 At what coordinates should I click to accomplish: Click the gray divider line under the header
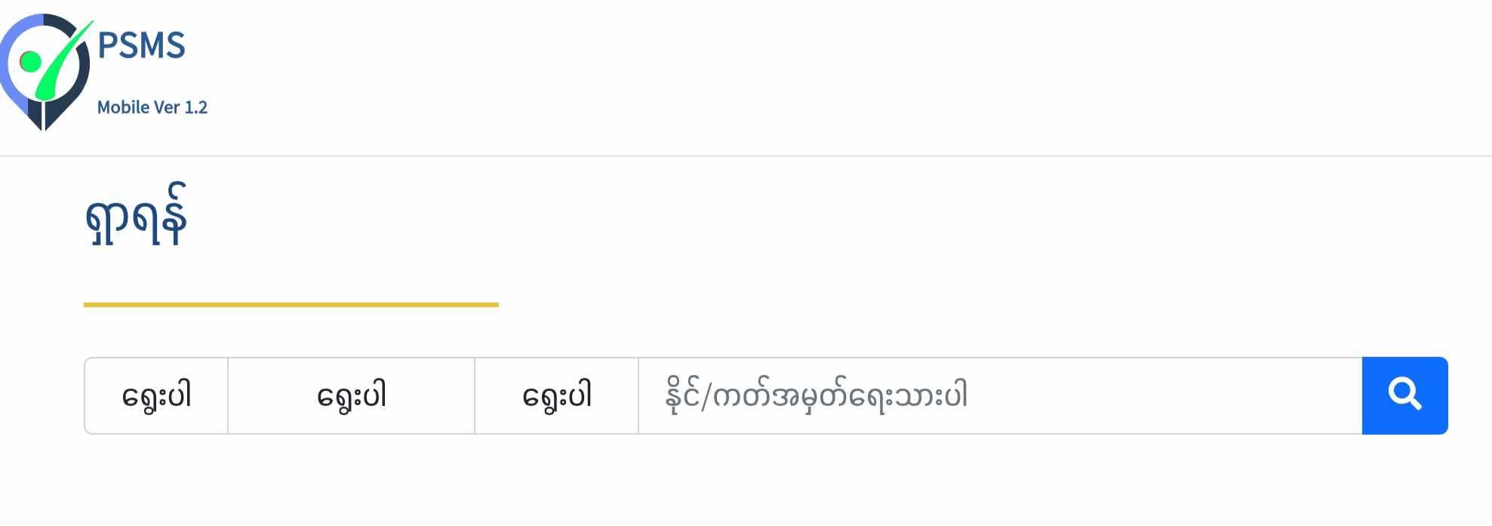click(746, 156)
